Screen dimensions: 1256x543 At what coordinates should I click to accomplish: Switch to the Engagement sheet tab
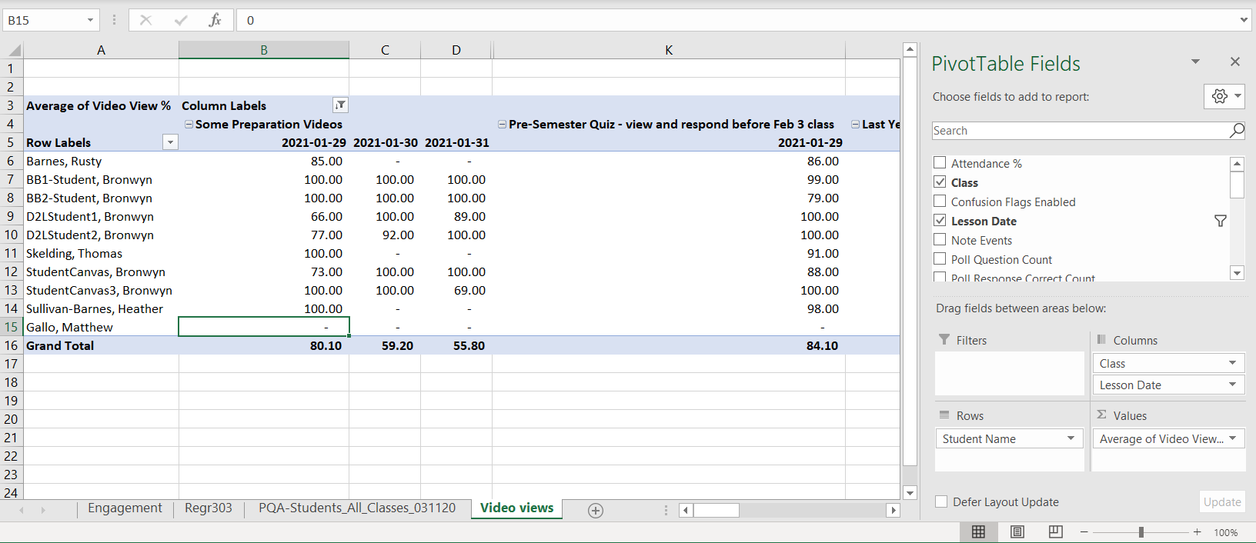(125, 508)
